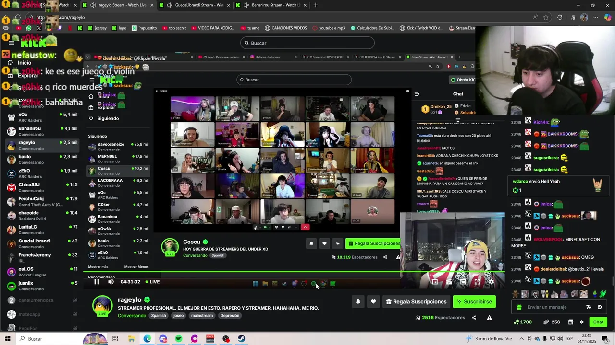Pause the rageylo stream playback
Viewport: 615px width, 345px height.
(97, 282)
